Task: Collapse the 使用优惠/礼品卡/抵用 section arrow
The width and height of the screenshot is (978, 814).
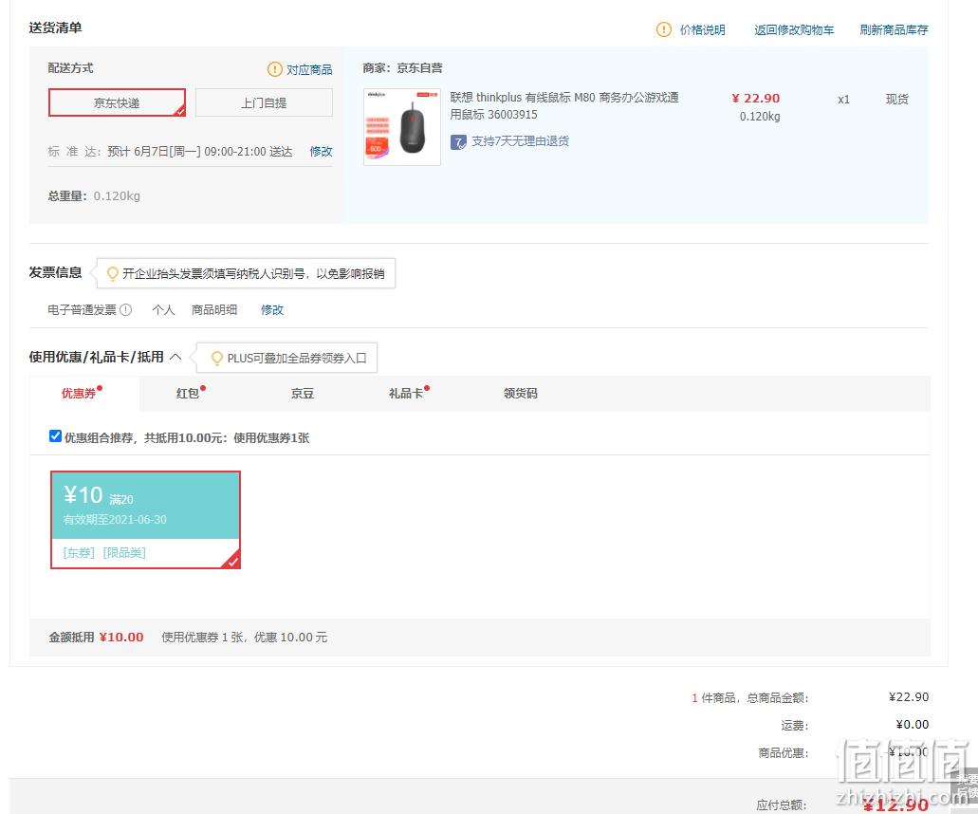Action: coord(175,357)
